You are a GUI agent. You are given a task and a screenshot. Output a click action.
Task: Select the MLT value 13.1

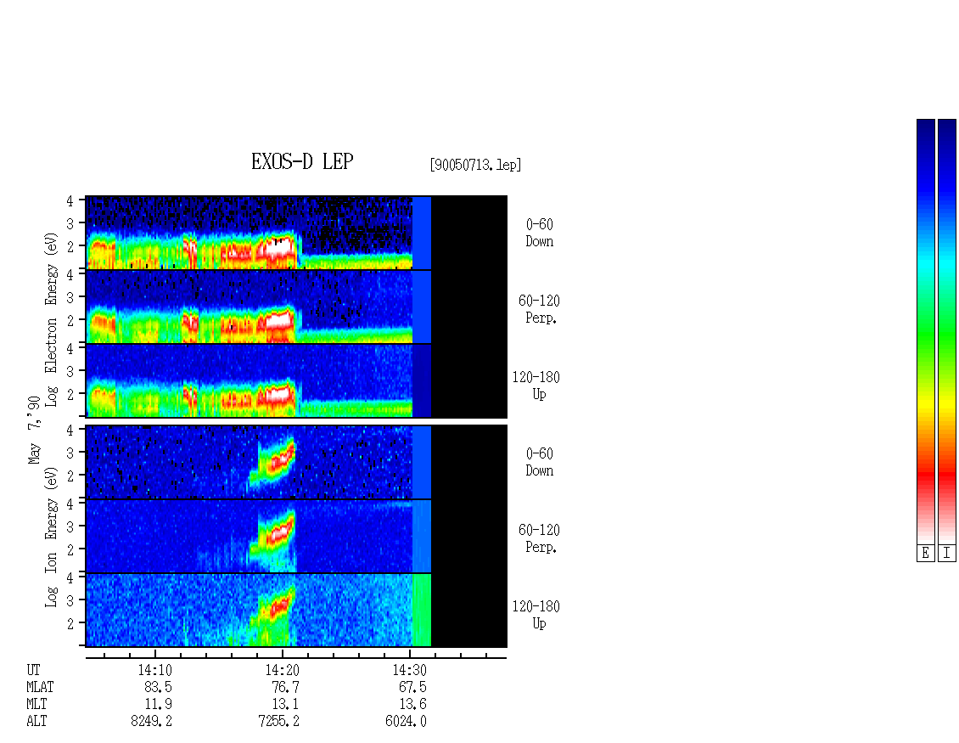[286, 705]
